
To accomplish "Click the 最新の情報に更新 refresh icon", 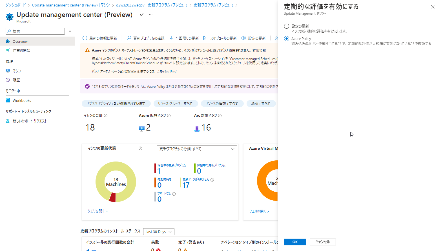I will [85, 38].
